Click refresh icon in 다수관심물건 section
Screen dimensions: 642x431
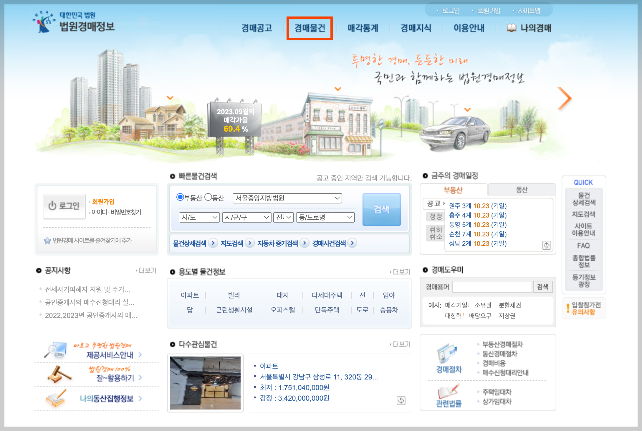click(401, 400)
